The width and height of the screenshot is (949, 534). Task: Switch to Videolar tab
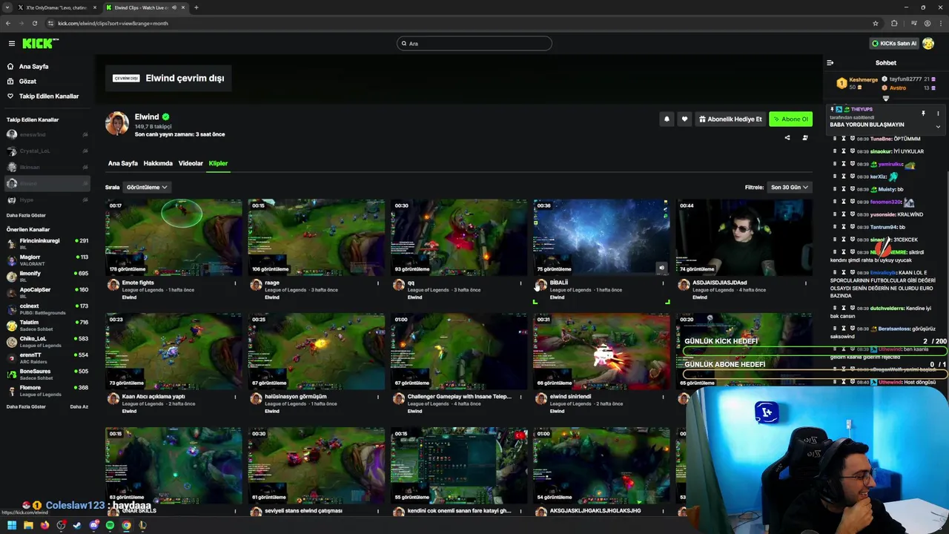pyautogui.click(x=191, y=163)
